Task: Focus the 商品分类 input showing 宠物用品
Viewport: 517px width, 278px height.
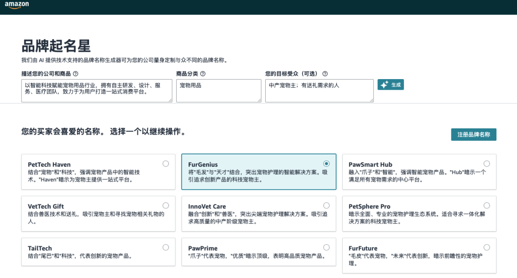Action: pyautogui.click(x=218, y=91)
